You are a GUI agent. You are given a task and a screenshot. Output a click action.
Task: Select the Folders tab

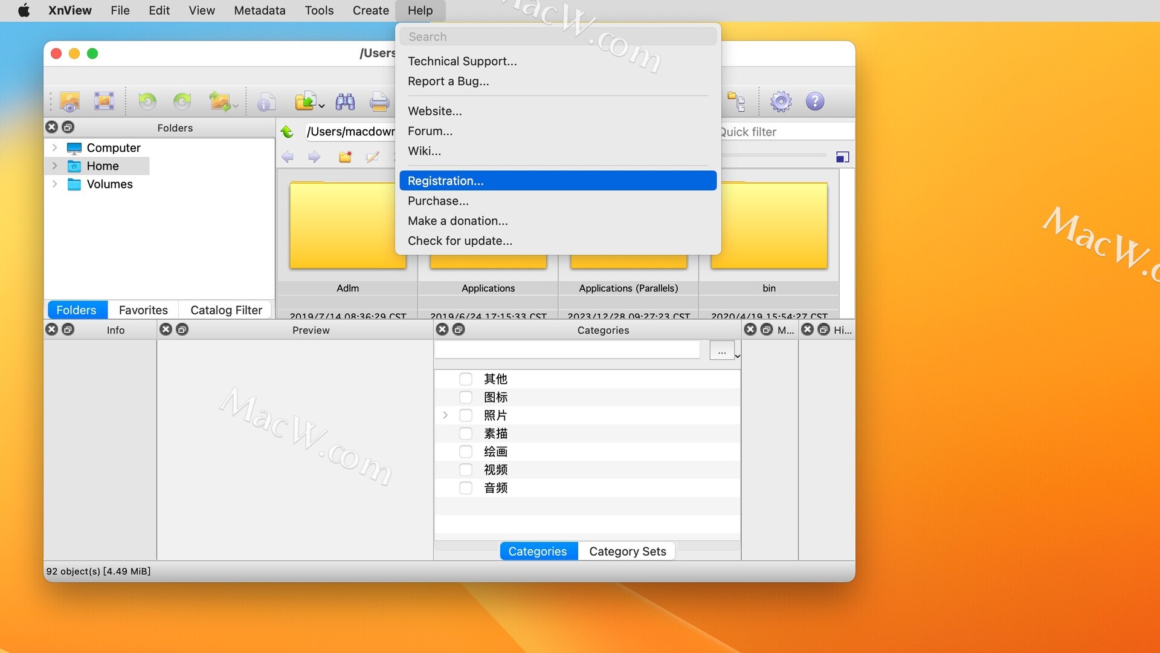point(76,310)
